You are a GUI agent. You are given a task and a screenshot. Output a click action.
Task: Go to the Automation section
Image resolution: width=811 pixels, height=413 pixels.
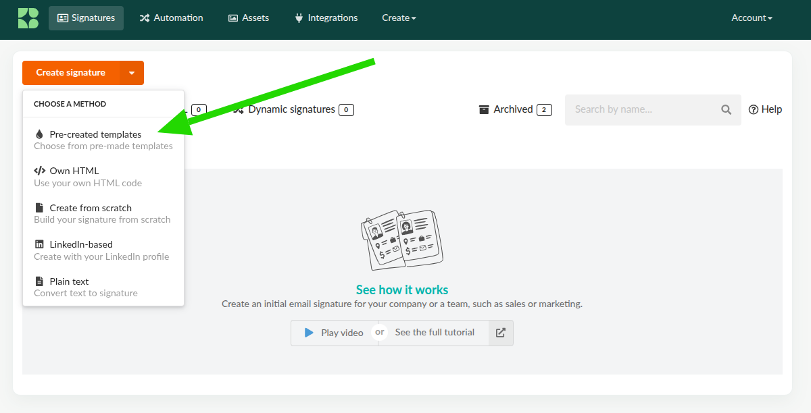(171, 18)
